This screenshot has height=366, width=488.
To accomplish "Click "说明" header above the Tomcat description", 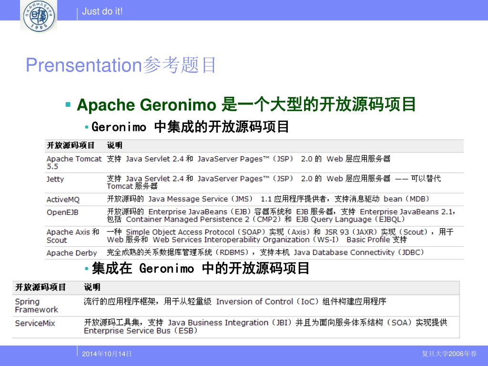I will (114, 145).
